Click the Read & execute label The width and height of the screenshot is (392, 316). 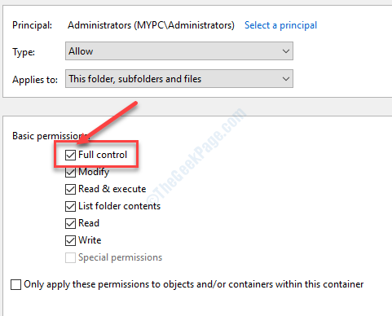tap(112, 189)
